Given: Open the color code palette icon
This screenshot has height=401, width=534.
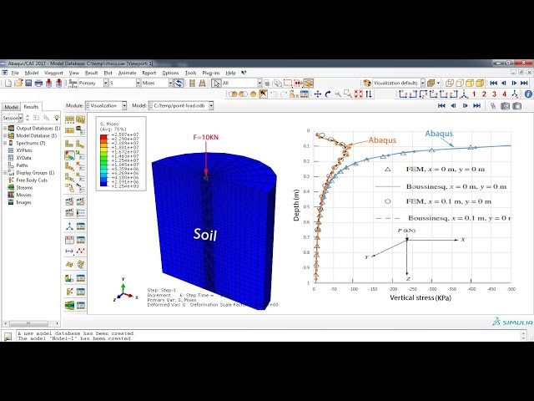Looking at the screenshot, I should [366, 83].
